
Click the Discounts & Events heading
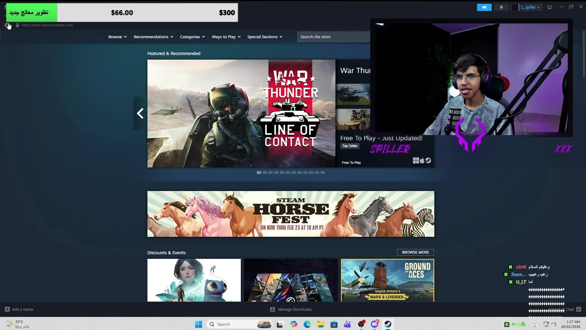point(166,253)
